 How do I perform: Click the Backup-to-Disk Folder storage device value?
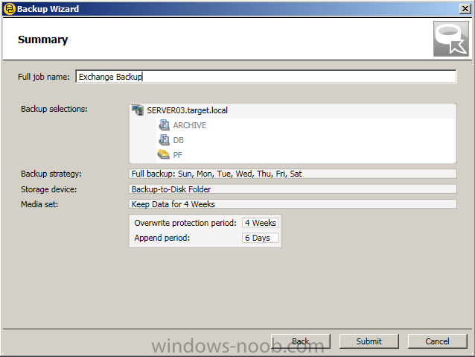pyautogui.click(x=293, y=189)
